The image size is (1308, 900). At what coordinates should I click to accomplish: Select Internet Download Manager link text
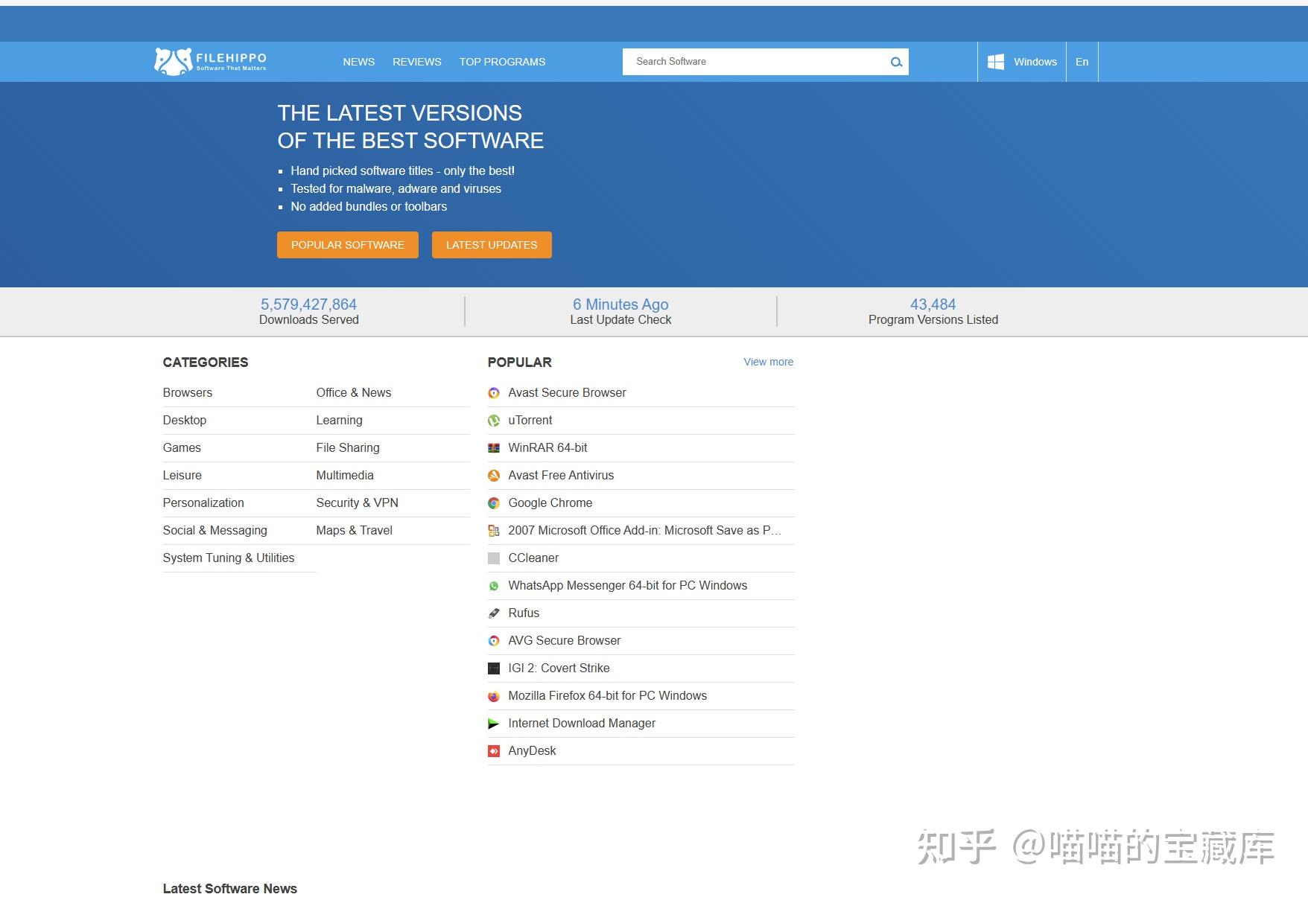582,723
